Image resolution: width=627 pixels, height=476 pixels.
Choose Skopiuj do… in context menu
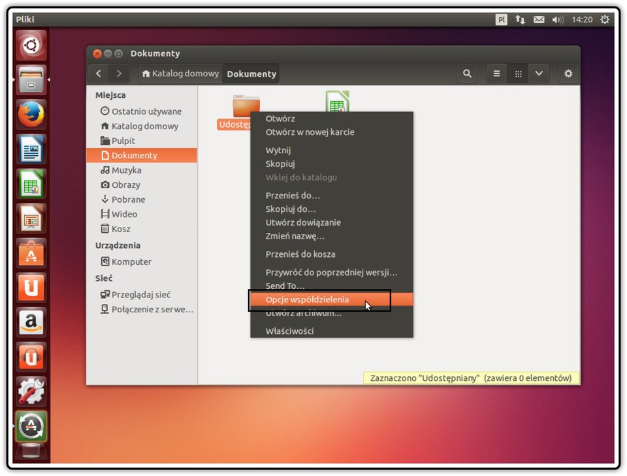coord(332,209)
